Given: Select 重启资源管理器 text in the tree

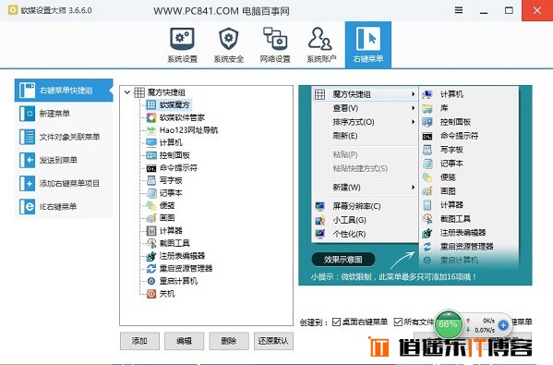Looking at the screenshot, I should pos(186,269).
